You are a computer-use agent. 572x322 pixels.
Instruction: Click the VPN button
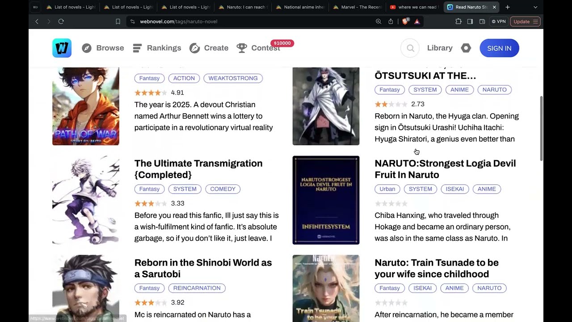[x=499, y=21]
